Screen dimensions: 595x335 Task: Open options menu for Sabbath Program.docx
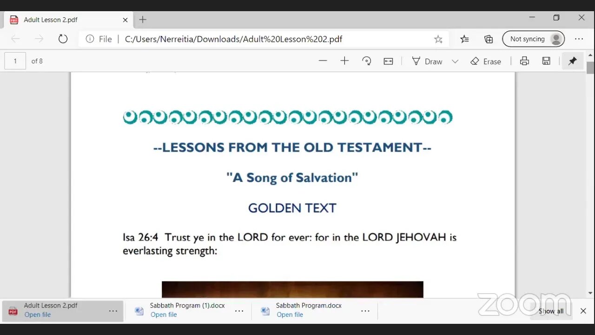point(365,311)
